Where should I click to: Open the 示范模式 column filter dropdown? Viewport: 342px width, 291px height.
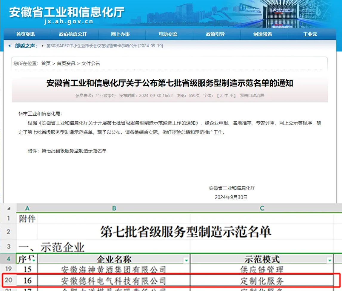[329, 260]
